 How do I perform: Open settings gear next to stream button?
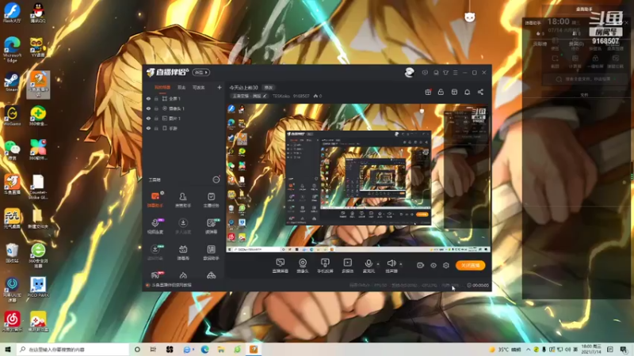point(446,265)
